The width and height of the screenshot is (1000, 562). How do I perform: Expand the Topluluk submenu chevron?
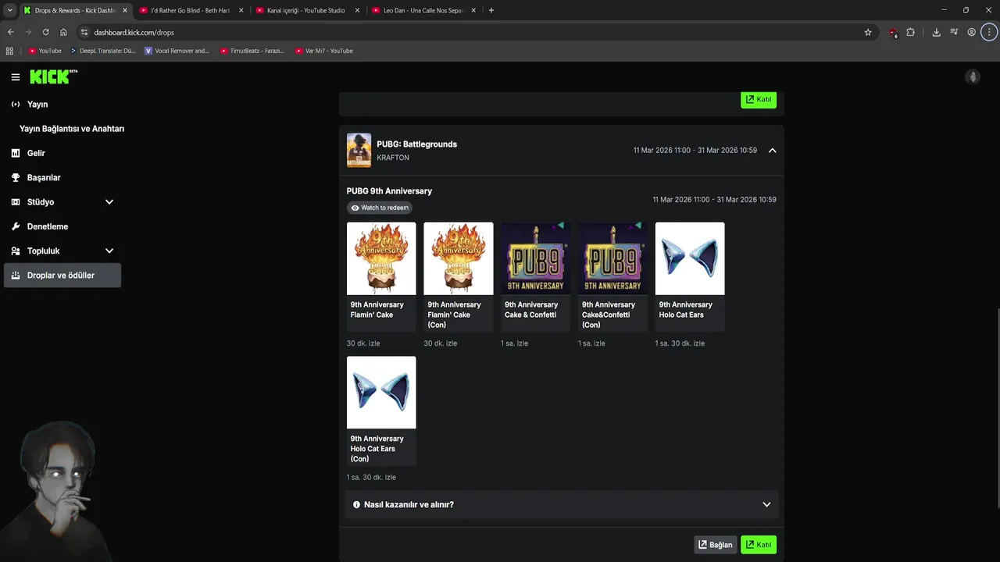pos(109,251)
